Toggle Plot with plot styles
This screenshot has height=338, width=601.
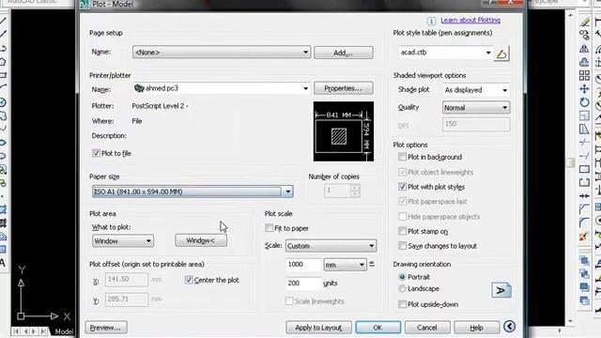click(x=402, y=187)
